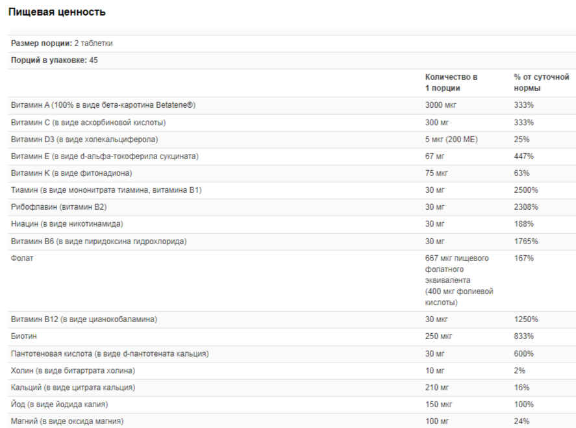Click the Пантотеновая кислота row label
The image size is (576, 428).
click(x=110, y=354)
